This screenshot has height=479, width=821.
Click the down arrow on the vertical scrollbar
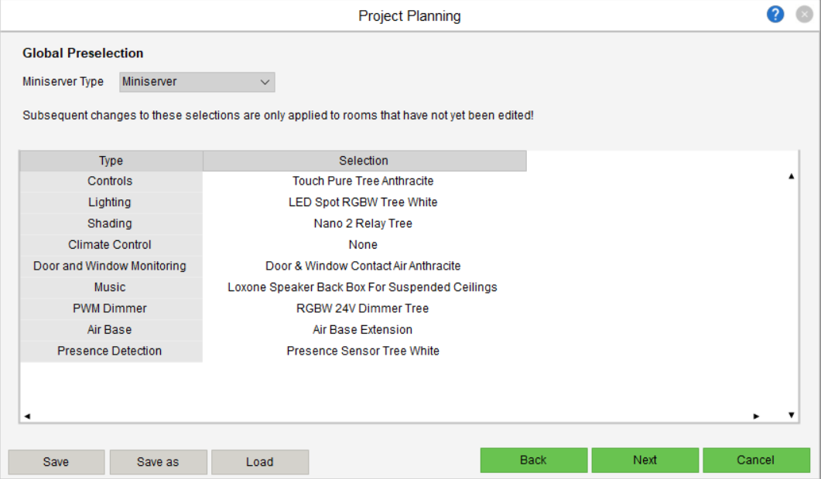pos(791,416)
